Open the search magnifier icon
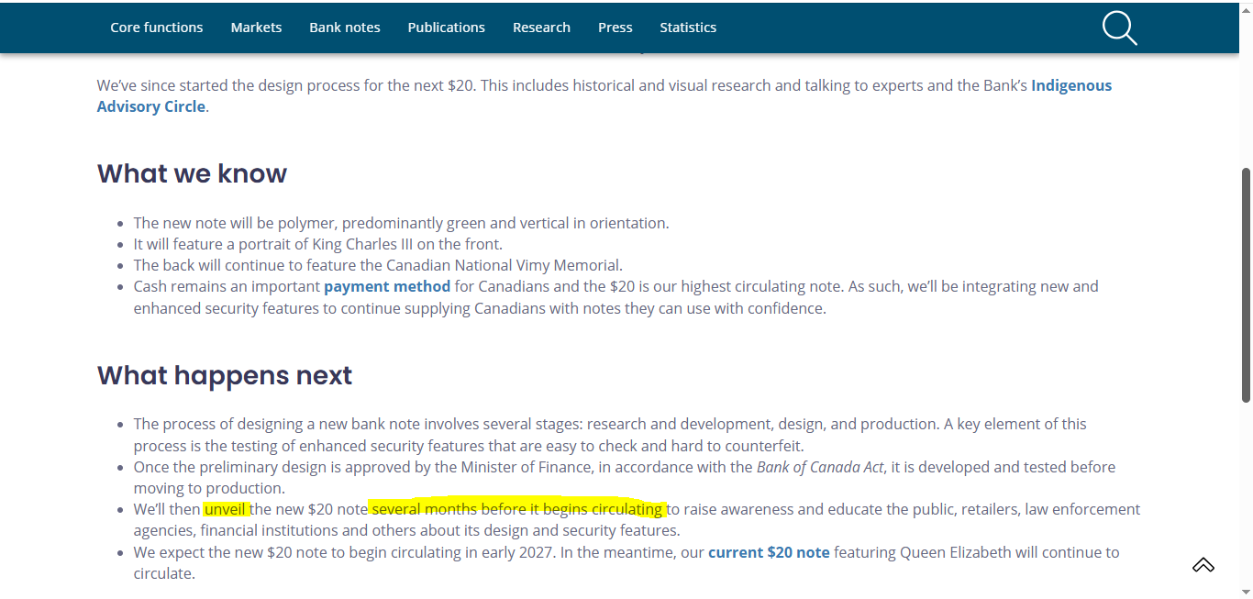The width and height of the screenshot is (1253, 599). click(x=1119, y=28)
